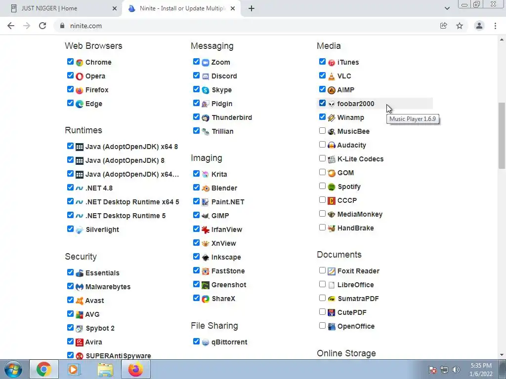Click the Inkscape icon
This screenshot has width=506, height=379.
[x=206, y=258]
